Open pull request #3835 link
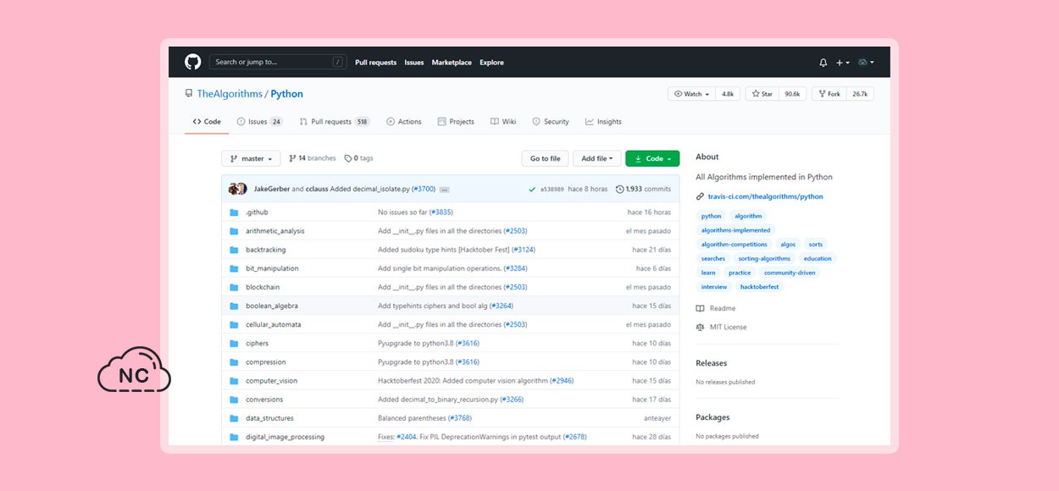1059x491 pixels. pyautogui.click(x=441, y=212)
